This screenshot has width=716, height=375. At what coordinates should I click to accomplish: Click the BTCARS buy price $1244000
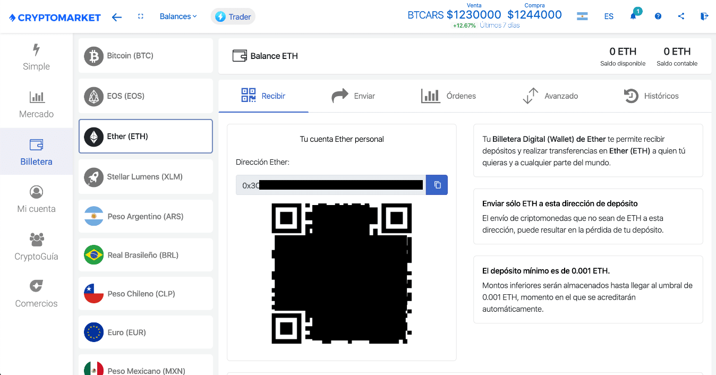(535, 15)
